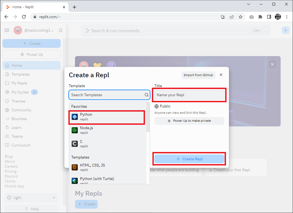Click the browser forward arrow
293x213 pixels.
point(15,17)
